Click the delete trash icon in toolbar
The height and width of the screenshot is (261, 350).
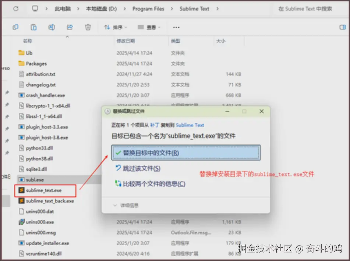(88, 27)
